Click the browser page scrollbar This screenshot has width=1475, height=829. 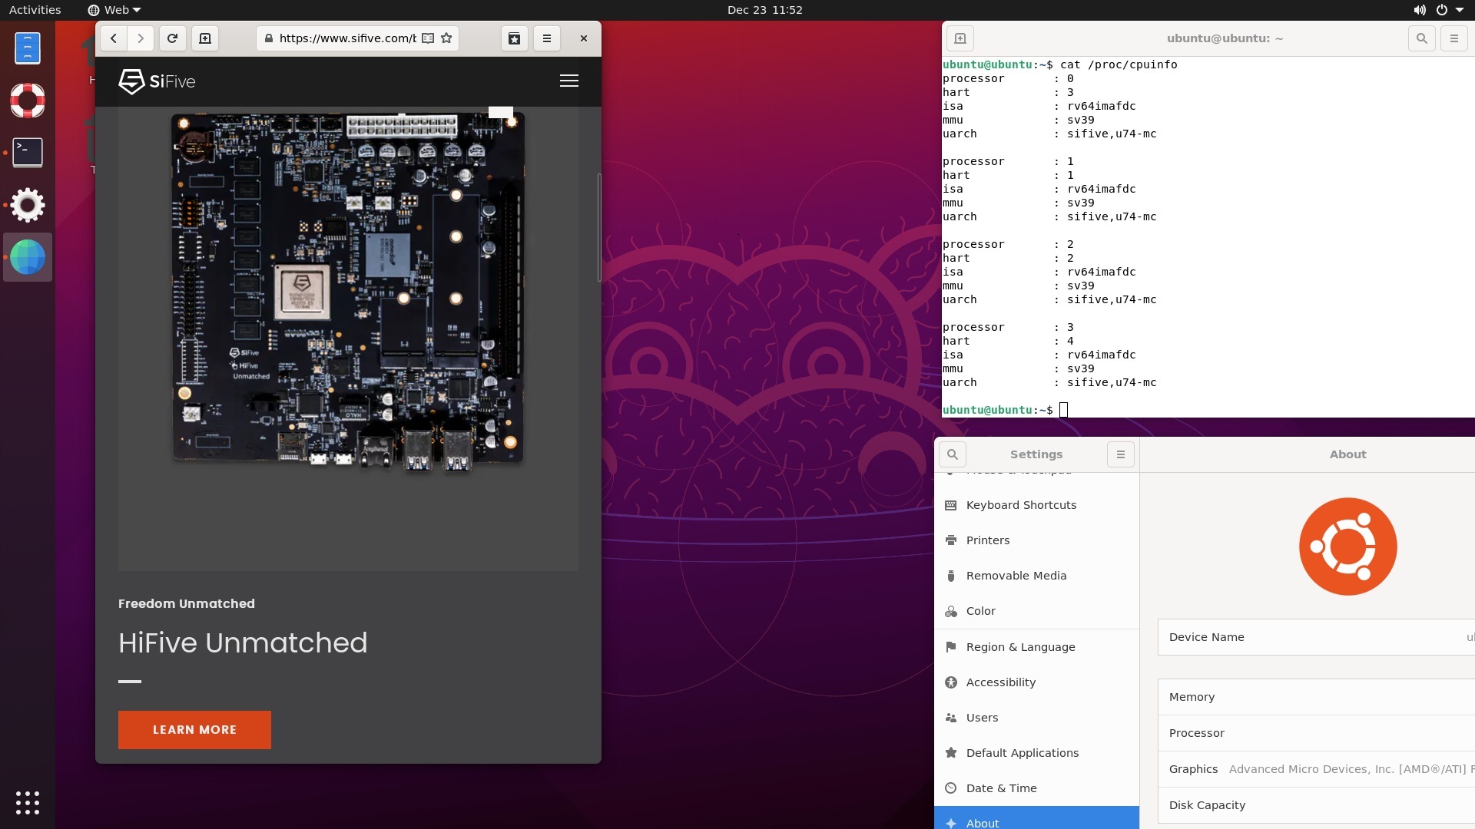pyautogui.click(x=599, y=228)
